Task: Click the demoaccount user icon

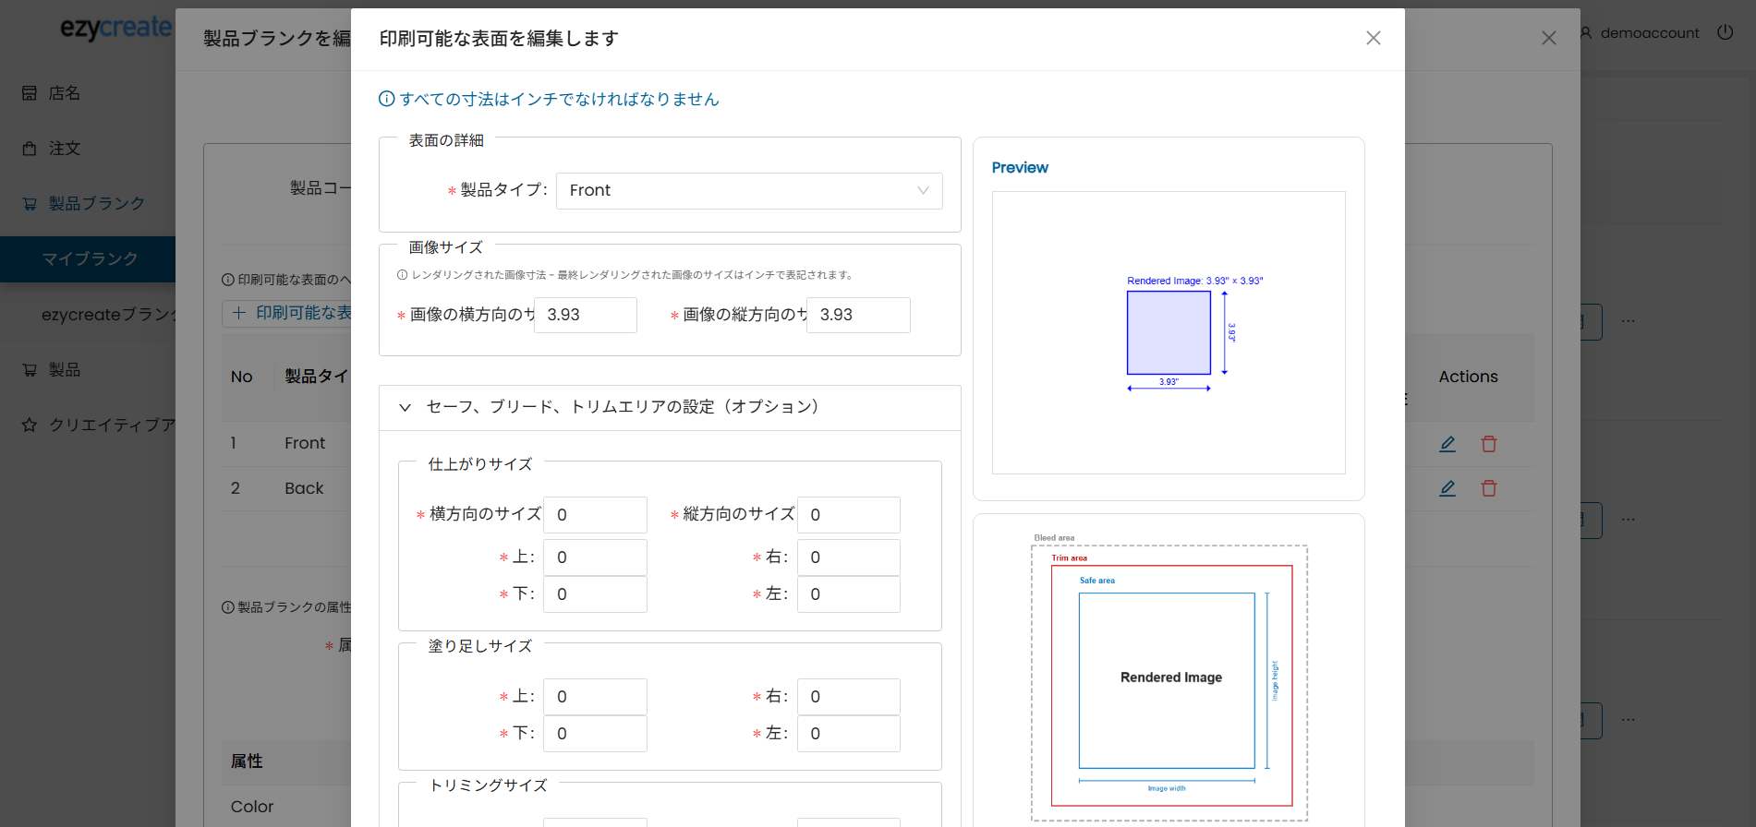Action: point(1586,33)
